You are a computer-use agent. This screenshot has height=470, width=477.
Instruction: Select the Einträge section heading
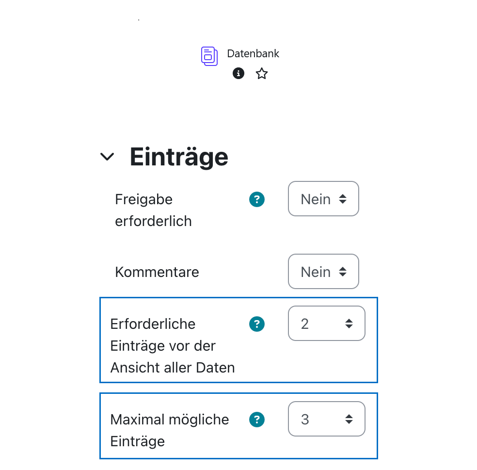click(x=179, y=156)
